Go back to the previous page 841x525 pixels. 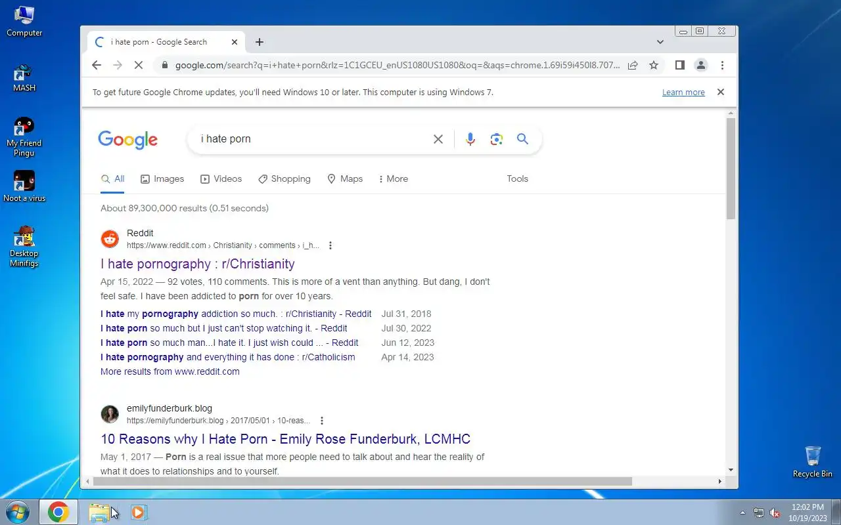point(97,65)
